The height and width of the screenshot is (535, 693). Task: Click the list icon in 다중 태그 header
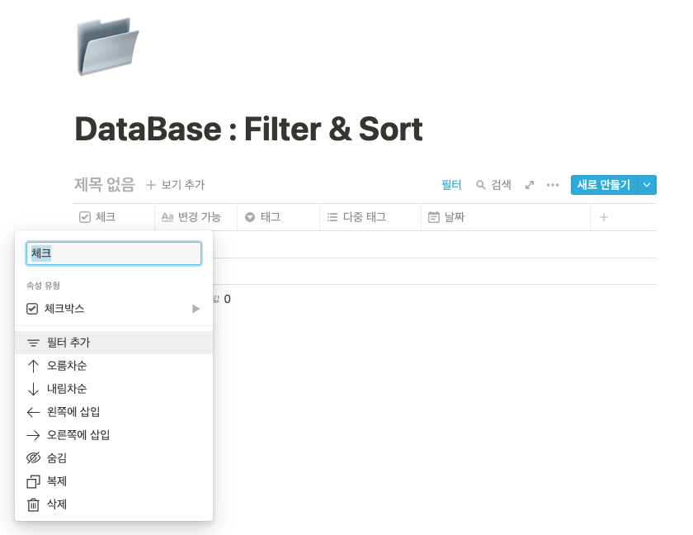[332, 217]
